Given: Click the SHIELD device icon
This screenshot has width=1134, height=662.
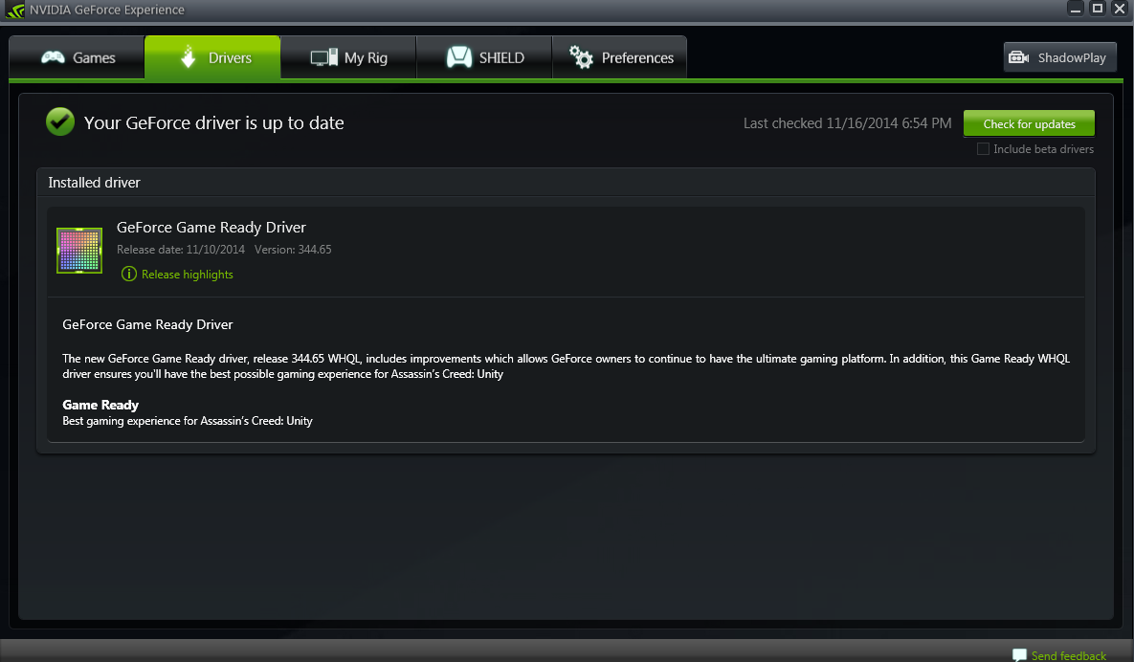Looking at the screenshot, I should coord(459,57).
